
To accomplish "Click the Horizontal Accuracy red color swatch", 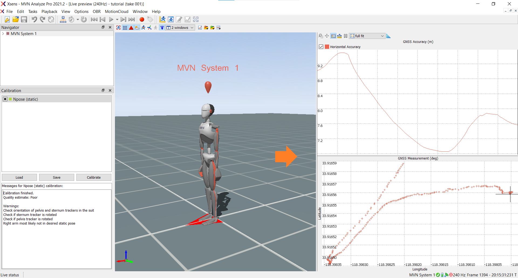I will tap(327, 47).
